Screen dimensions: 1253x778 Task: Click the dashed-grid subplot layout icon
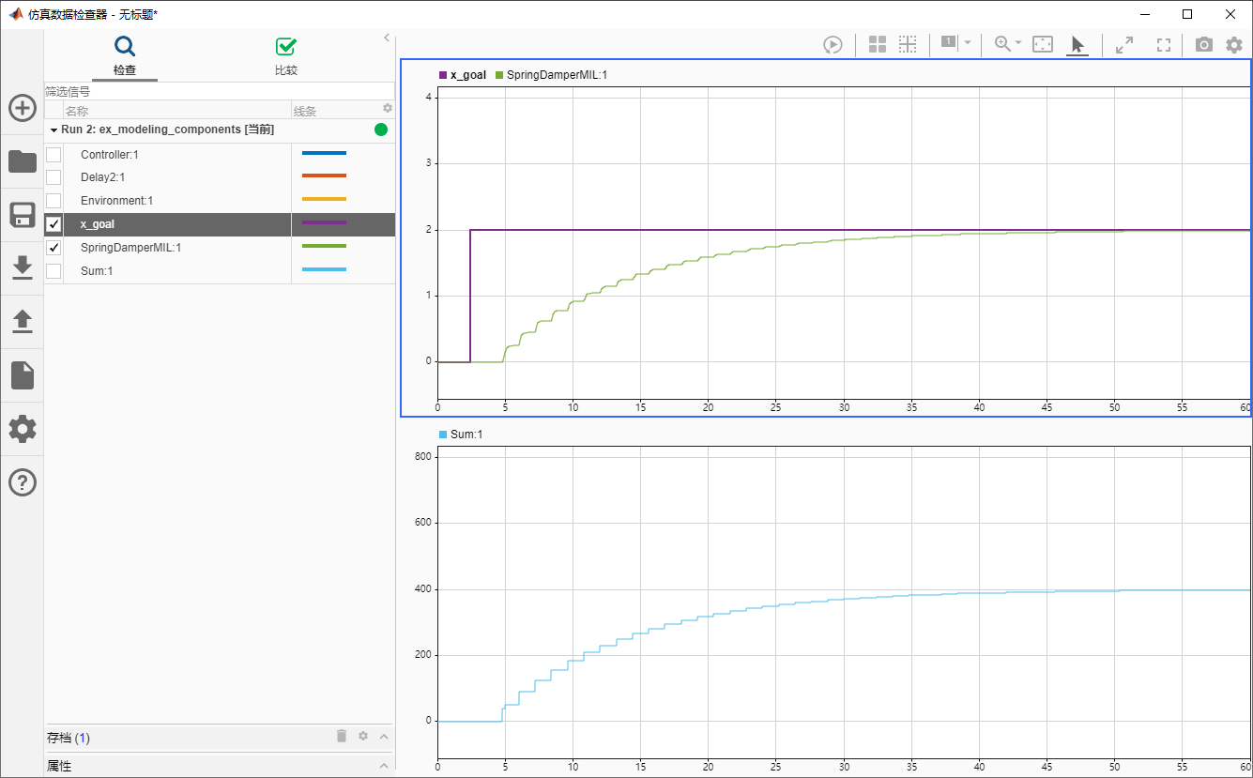(907, 44)
